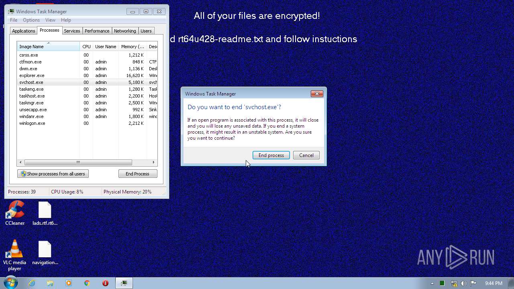Select the svchost.exe process row

coord(87,82)
